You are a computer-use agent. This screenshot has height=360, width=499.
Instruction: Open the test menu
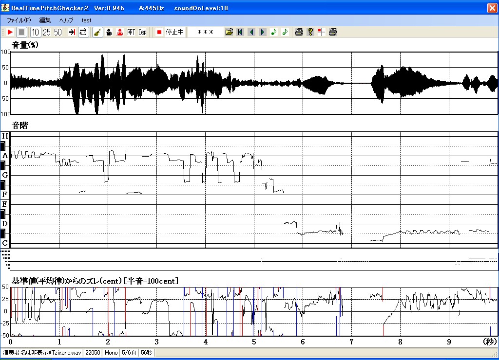pyautogui.click(x=86, y=20)
